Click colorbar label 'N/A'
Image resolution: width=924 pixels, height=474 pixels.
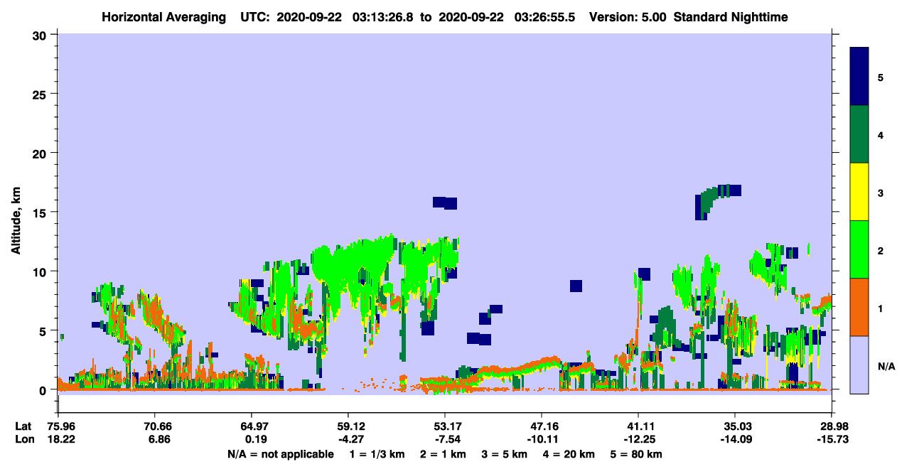click(886, 367)
